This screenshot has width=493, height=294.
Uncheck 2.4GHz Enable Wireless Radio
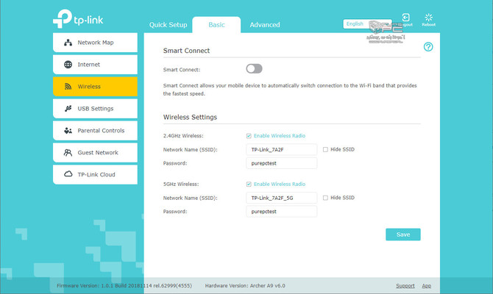pyautogui.click(x=249, y=136)
